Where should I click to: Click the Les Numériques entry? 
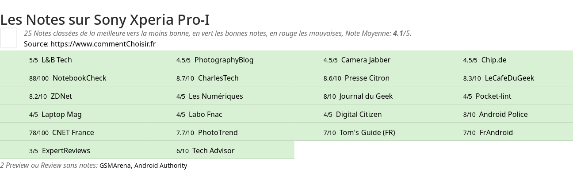point(221,96)
